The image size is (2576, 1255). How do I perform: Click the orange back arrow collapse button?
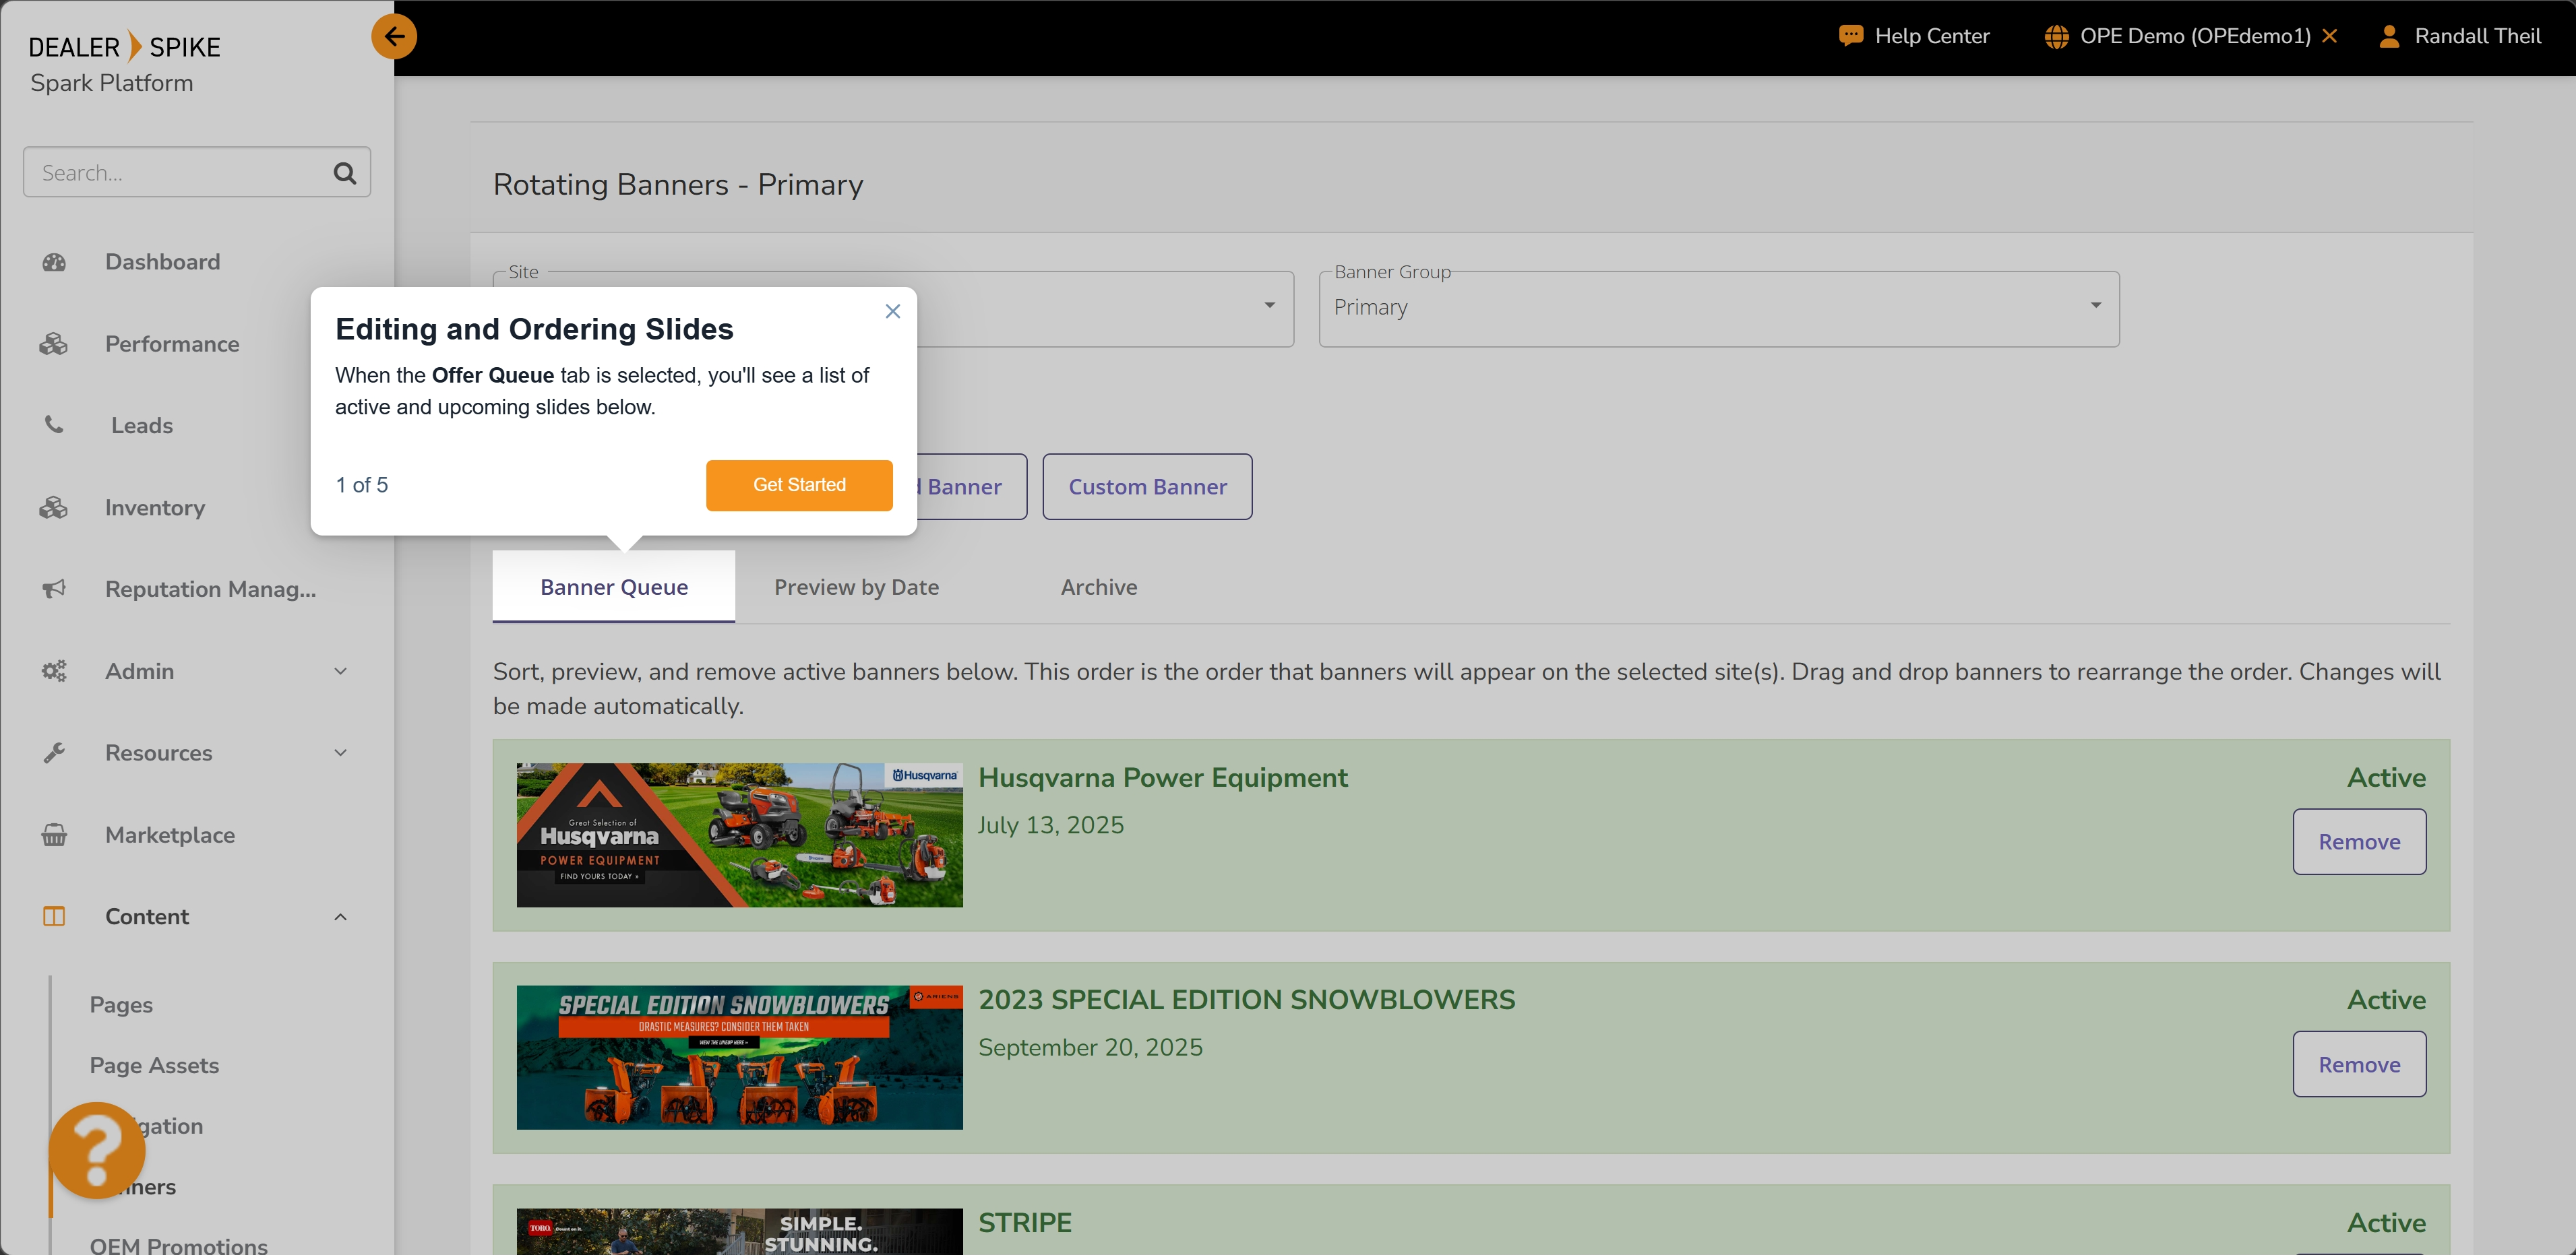(394, 37)
